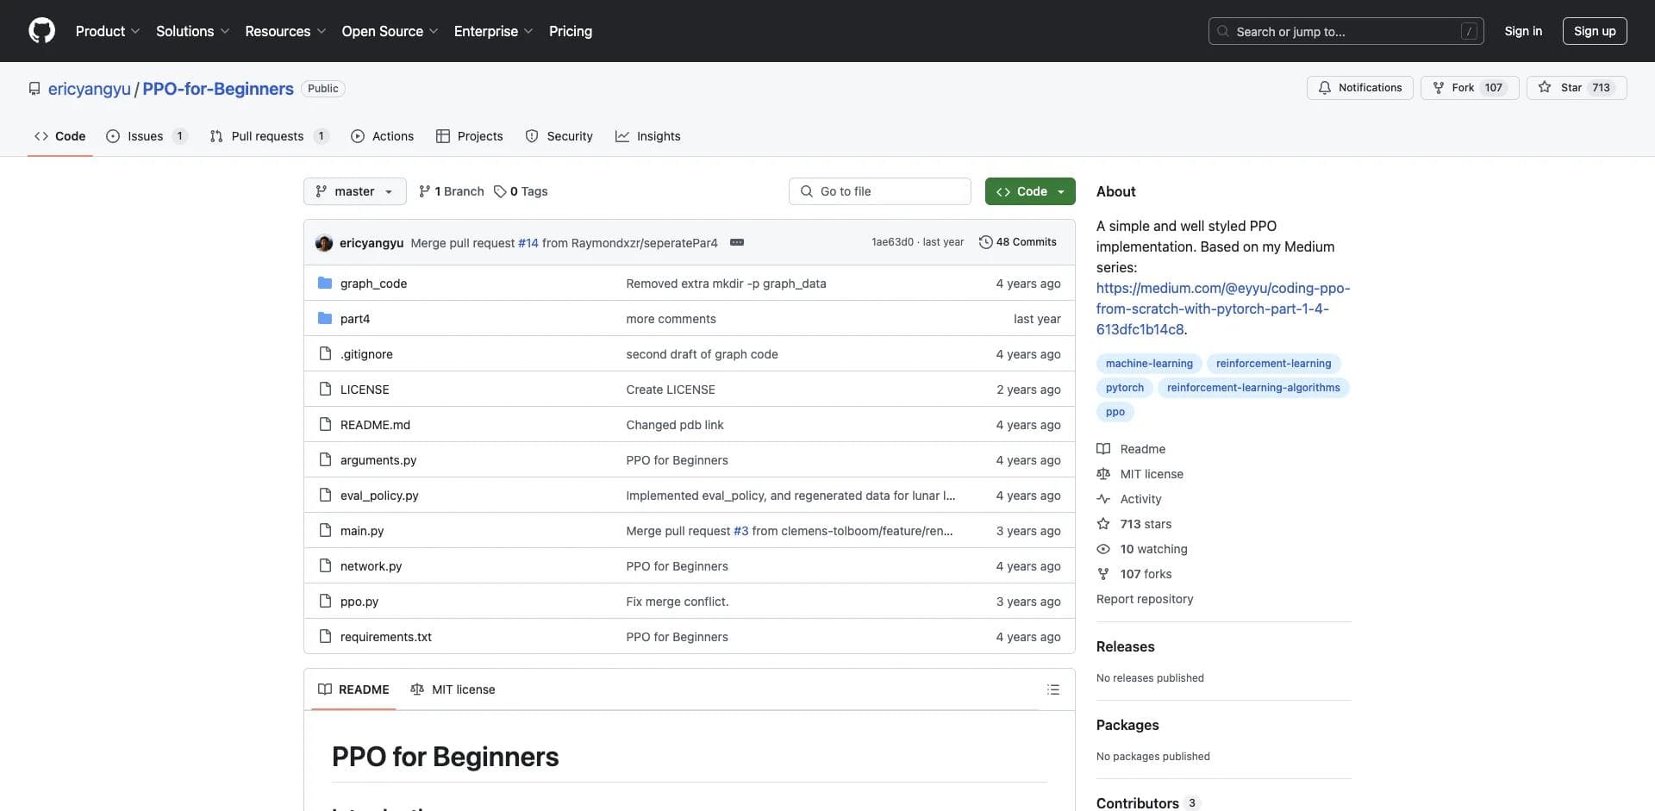
Task: Switch to the Projects tab
Action: point(470,136)
